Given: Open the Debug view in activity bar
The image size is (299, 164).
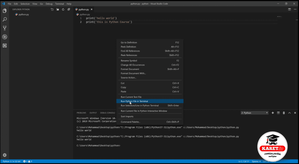Looking at the screenshot, I should point(5,37).
